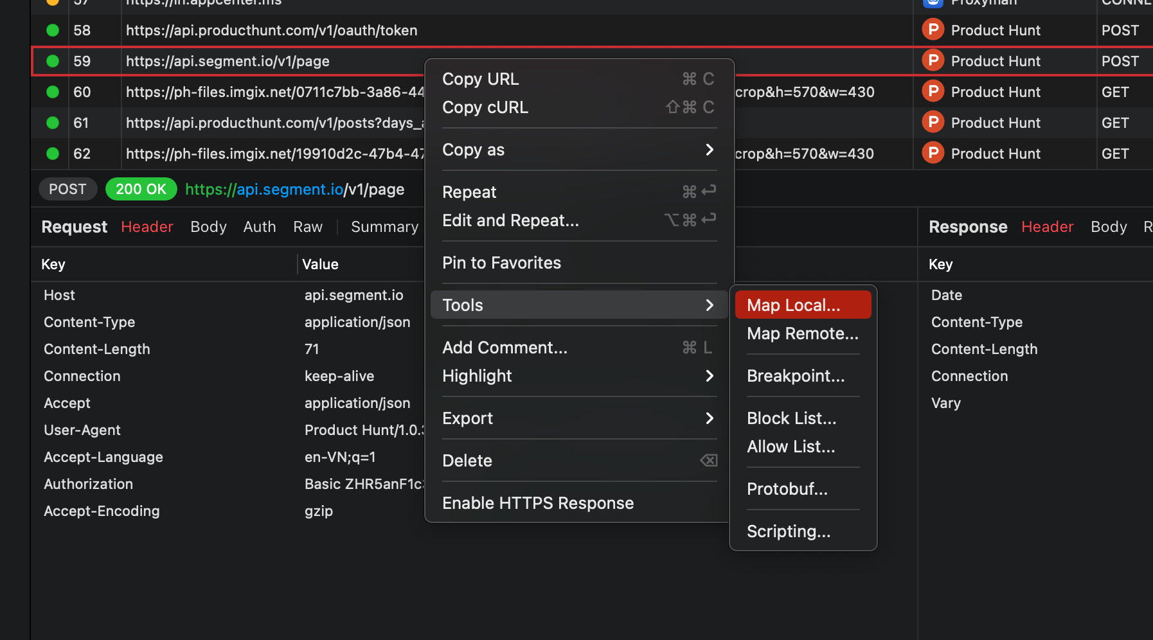Click the Content-Length value 71

(x=312, y=349)
